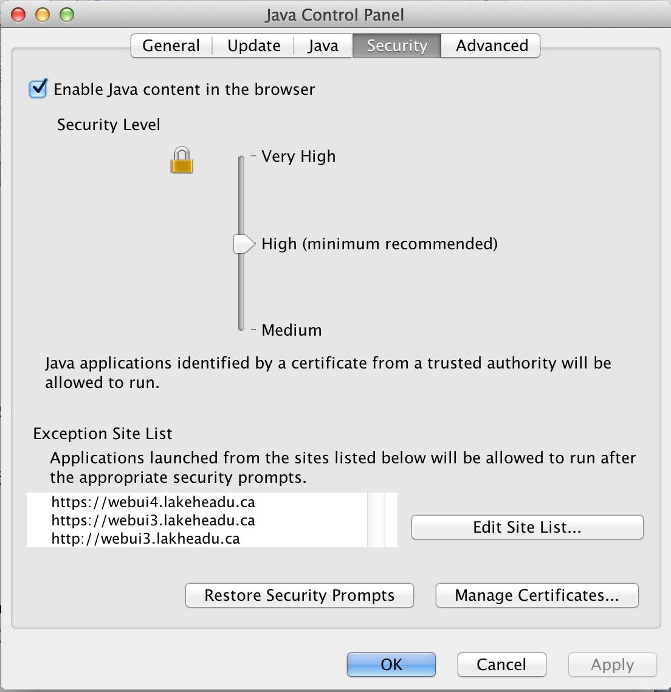The width and height of the screenshot is (671, 692).
Task: Click Restore Security Prompts
Action: tap(299, 595)
